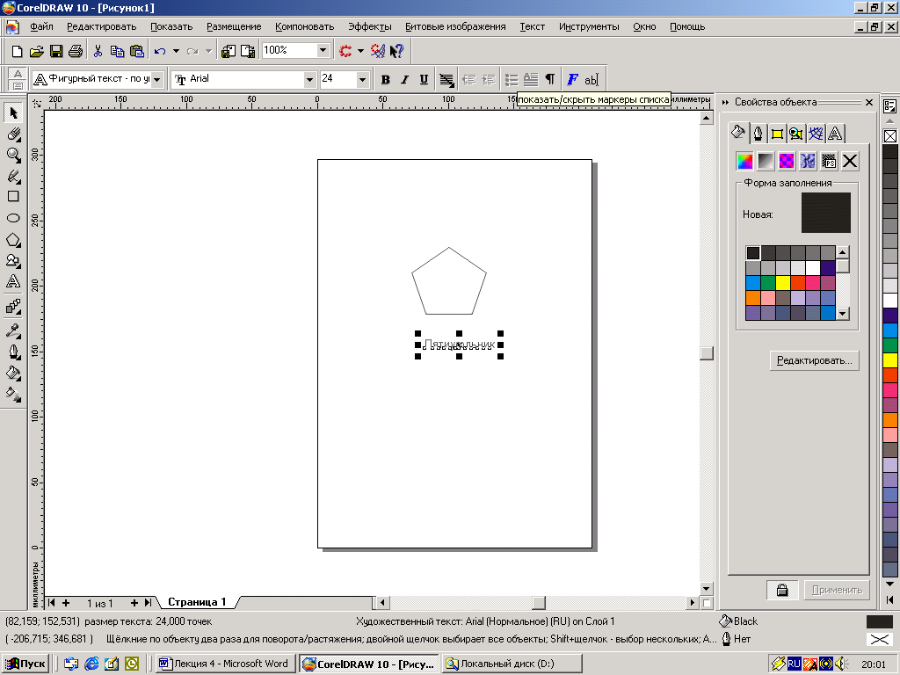Click the Edit Text ab| button
The height and width of the screenshot is (675, 900).
point(592,79)
